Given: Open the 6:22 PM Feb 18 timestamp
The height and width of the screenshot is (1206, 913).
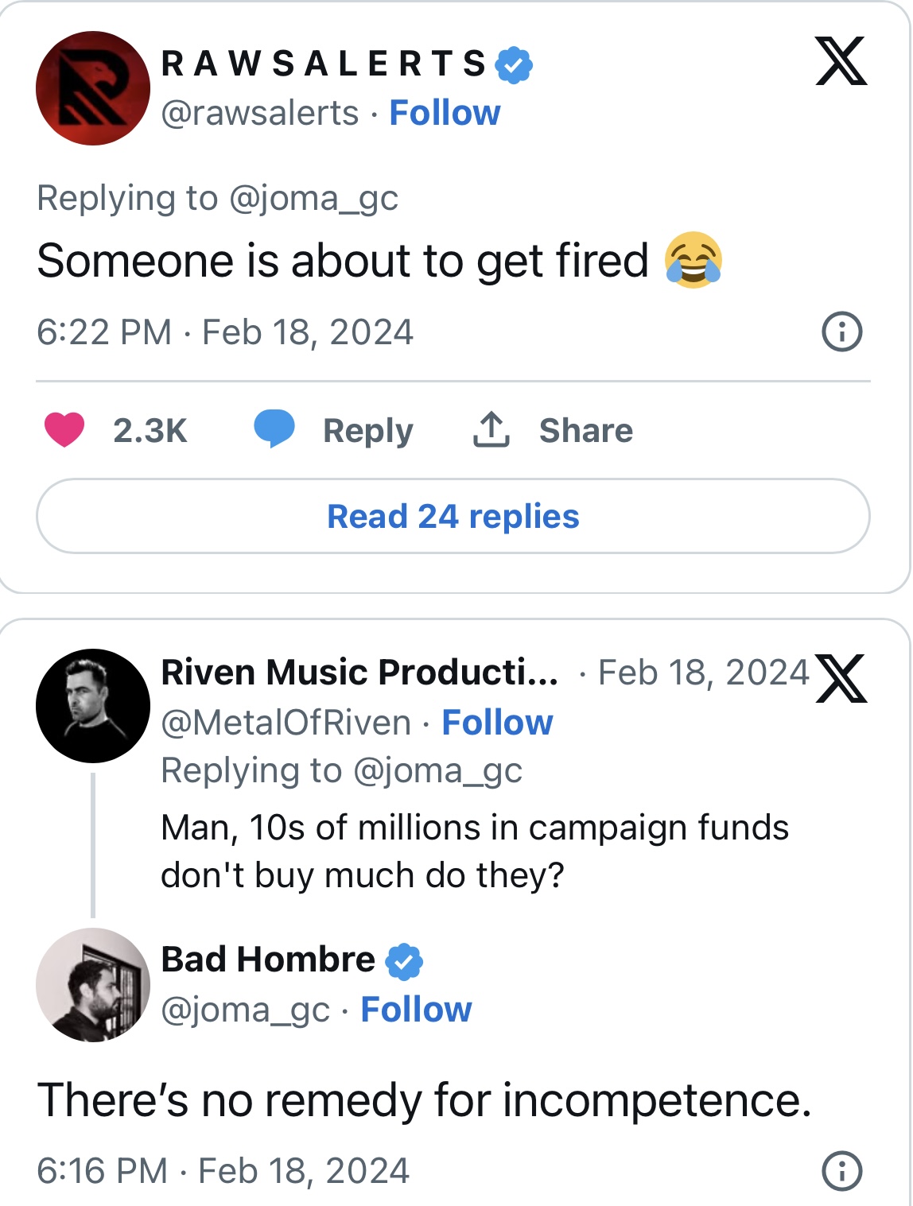Looking at the screenshot, I should click(x=225, y=332).
